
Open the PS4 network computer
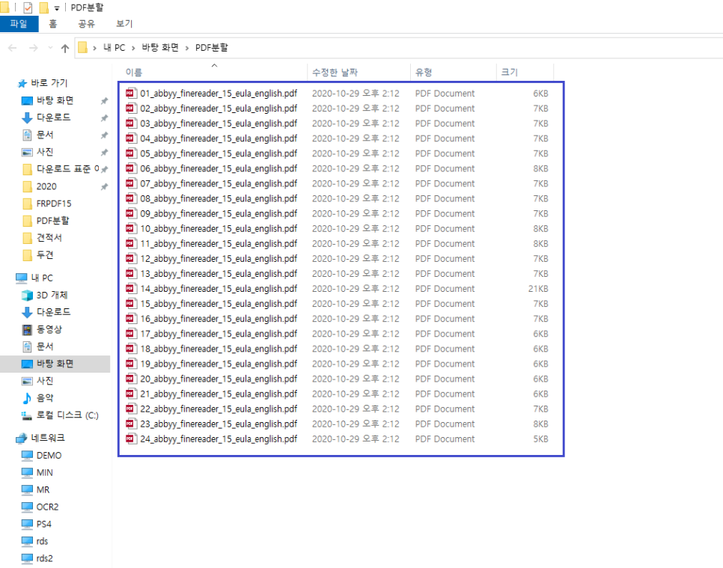coord(44,524)
